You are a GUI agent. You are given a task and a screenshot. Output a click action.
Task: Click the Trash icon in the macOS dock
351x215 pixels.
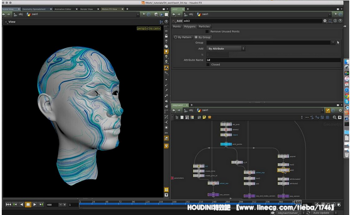[x=346, y=155]
